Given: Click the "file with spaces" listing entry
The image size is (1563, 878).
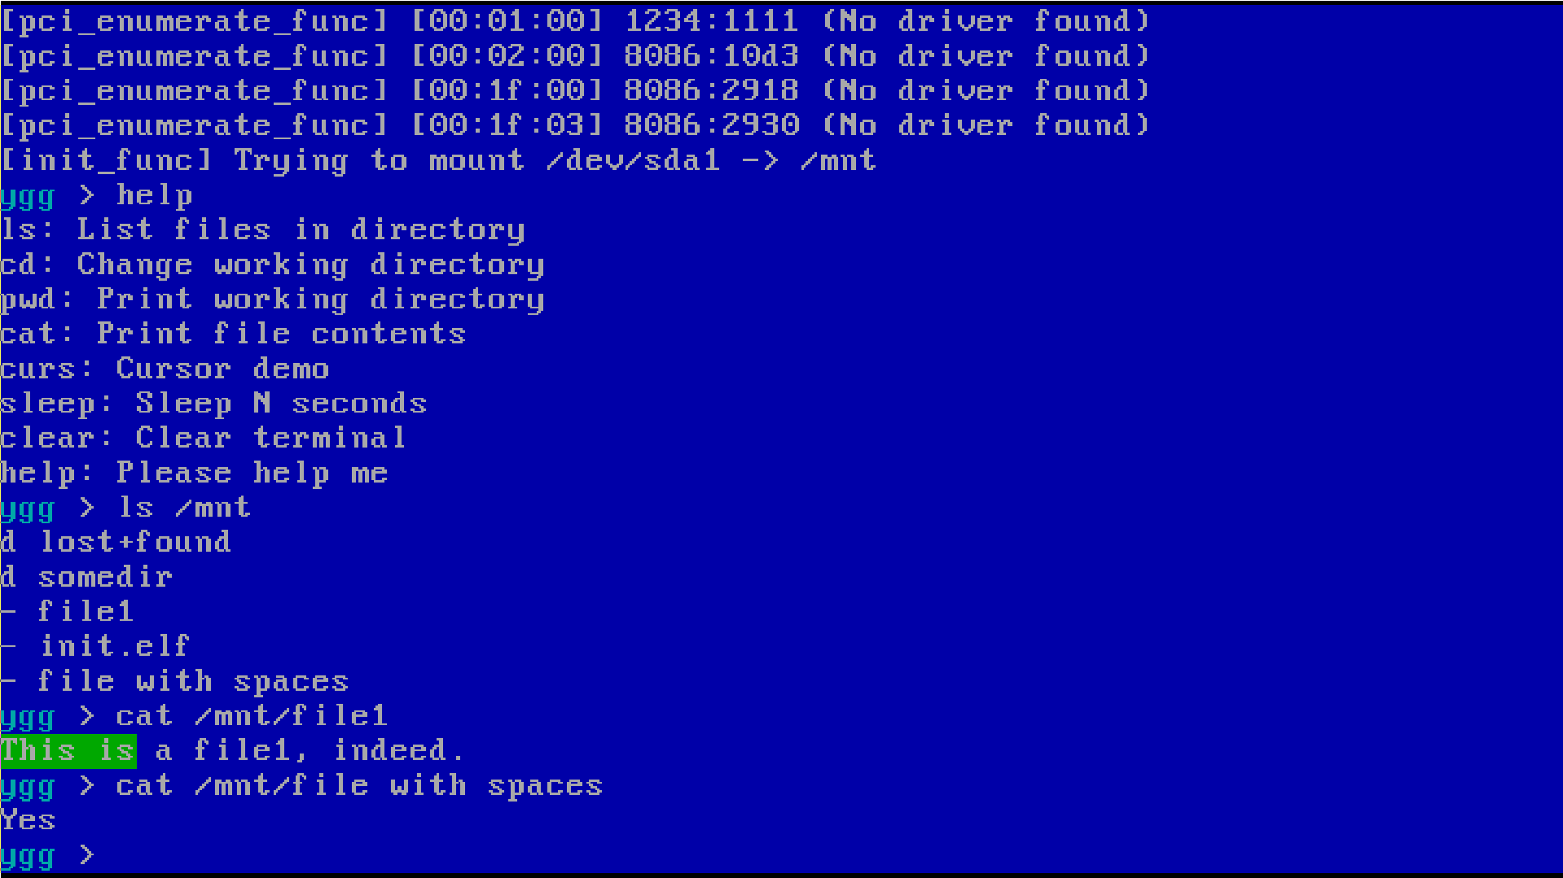Looking at the screenshot, I should point(174,681).
